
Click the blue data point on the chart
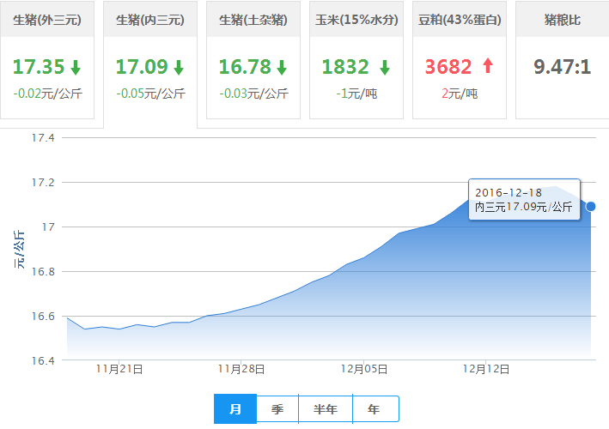[590, 206]
